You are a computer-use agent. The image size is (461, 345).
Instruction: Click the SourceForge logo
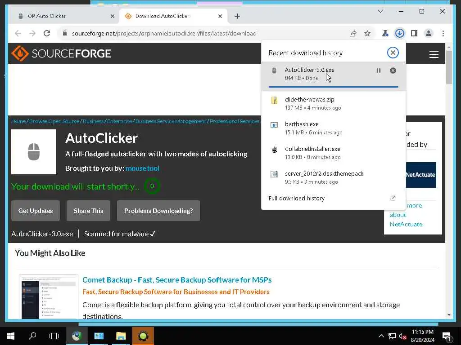click(x=61, y=53)
